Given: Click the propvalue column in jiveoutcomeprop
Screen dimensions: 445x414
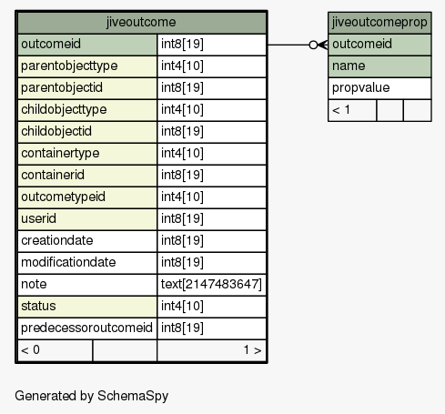Looking at the screenshot, I should (379, 88).
